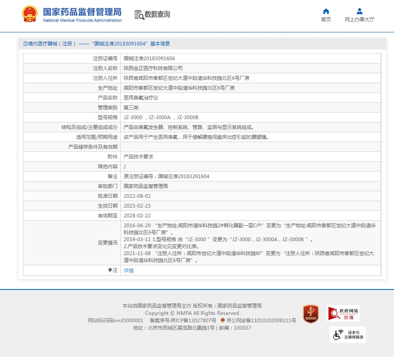Click National Medical Products Administration subtitle
Viewport: 394px width, 364px height.
tap(82, 20)
